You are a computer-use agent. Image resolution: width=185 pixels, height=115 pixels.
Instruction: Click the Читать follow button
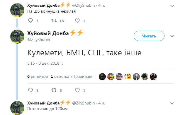149,36
